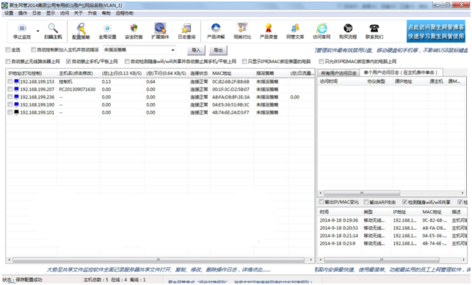Click the 导入 button
This screenshot has width=472, height=285.
coord(196,50)
